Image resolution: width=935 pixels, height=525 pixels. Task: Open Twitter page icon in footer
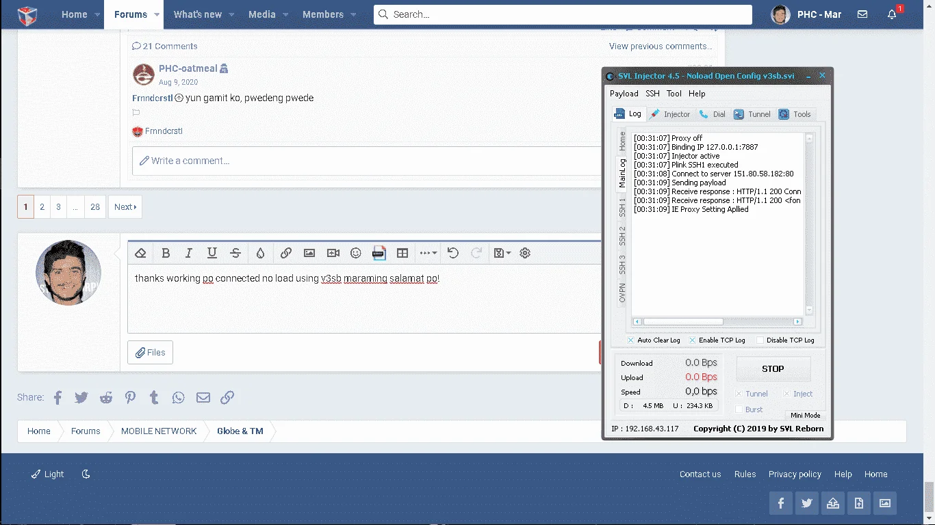click(807, 503)
